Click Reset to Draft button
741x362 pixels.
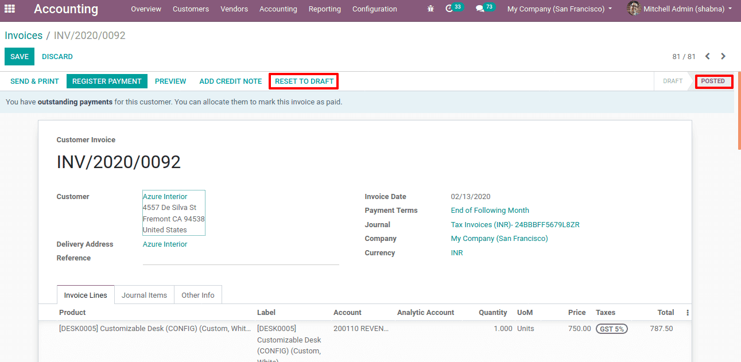pyautogui.click(x=304, y=81)
